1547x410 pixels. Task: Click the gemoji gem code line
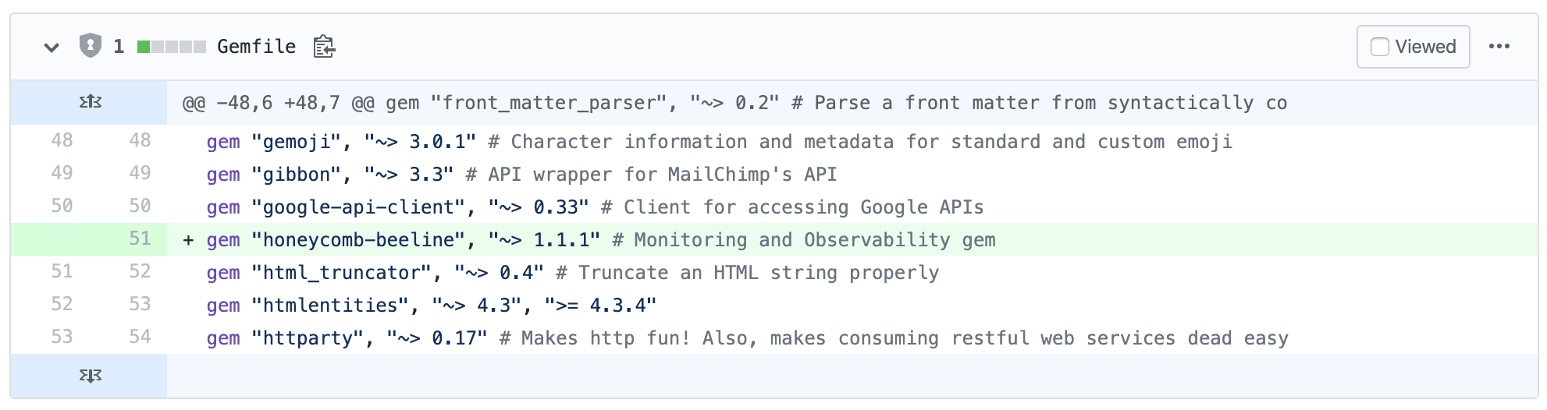[x=718, y=142]
